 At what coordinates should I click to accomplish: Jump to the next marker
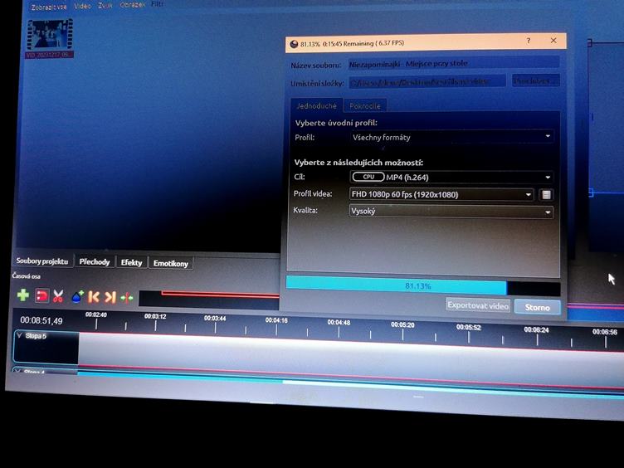point(110,297)
